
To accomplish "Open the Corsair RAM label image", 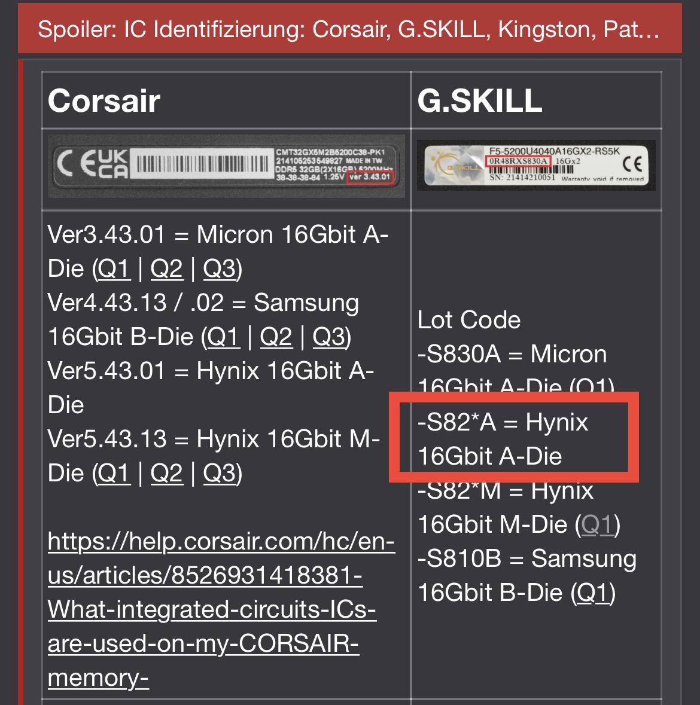I will (226, 166).
